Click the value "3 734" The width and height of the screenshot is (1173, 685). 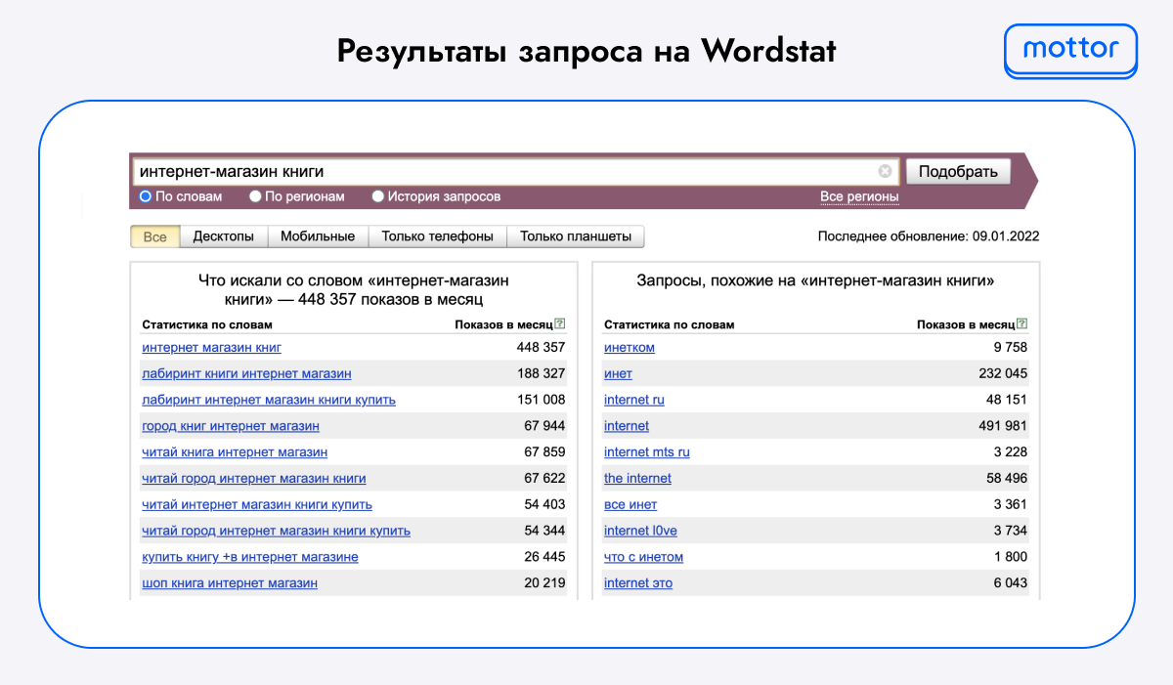1011,531
